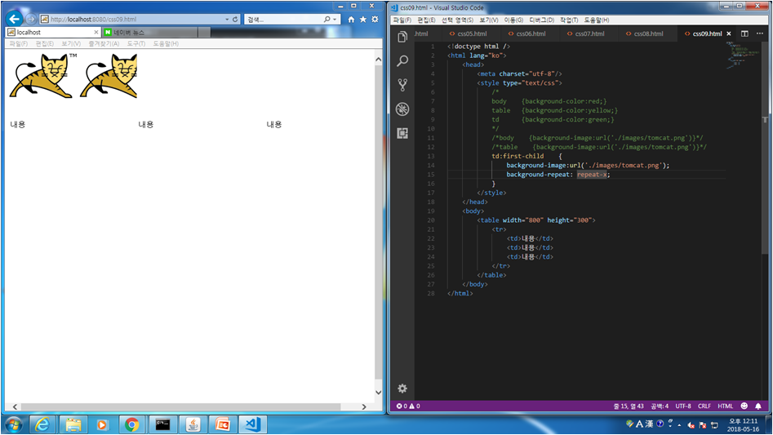Click the 공백:4 indentation setting

(660, 406)
